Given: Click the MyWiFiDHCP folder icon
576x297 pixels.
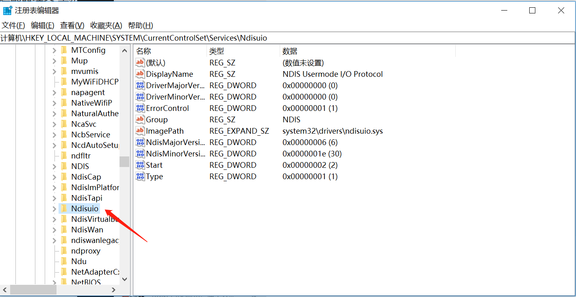Looking at the screenshot, I should (x=64, y=82).
